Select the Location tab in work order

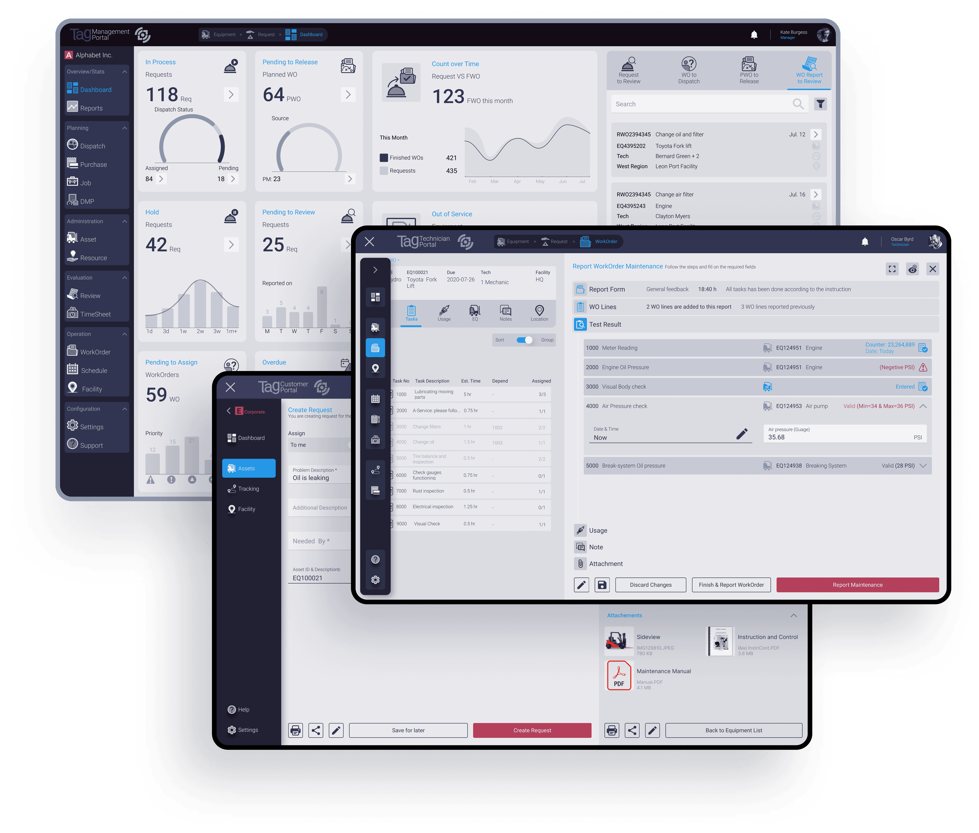coord(539,313)
